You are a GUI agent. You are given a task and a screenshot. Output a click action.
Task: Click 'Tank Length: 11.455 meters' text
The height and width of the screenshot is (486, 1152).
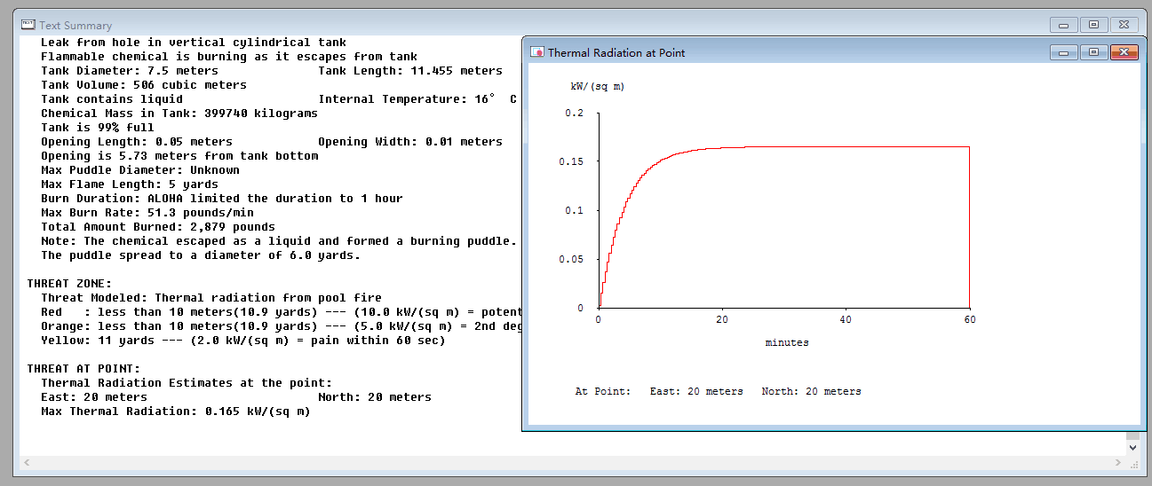(410, 71)
